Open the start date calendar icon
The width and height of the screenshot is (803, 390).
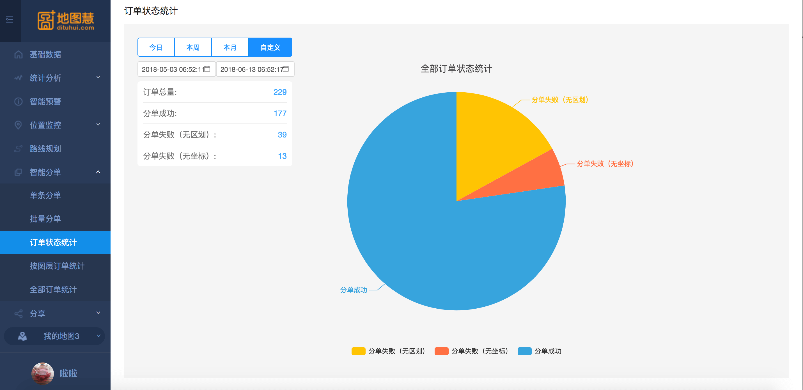[207, 69]
